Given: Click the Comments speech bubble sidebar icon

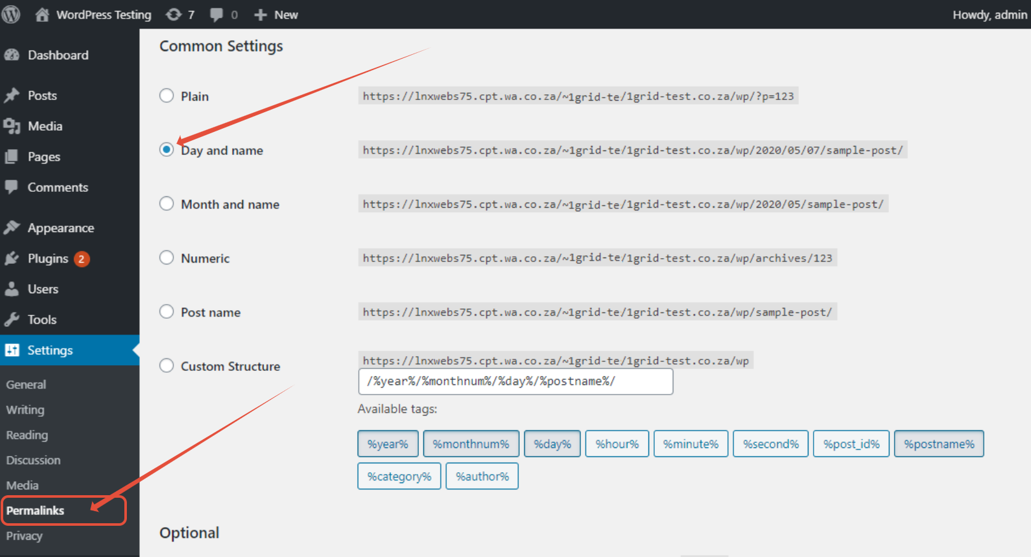Looking at the screenshot, I should coord(11,187).
